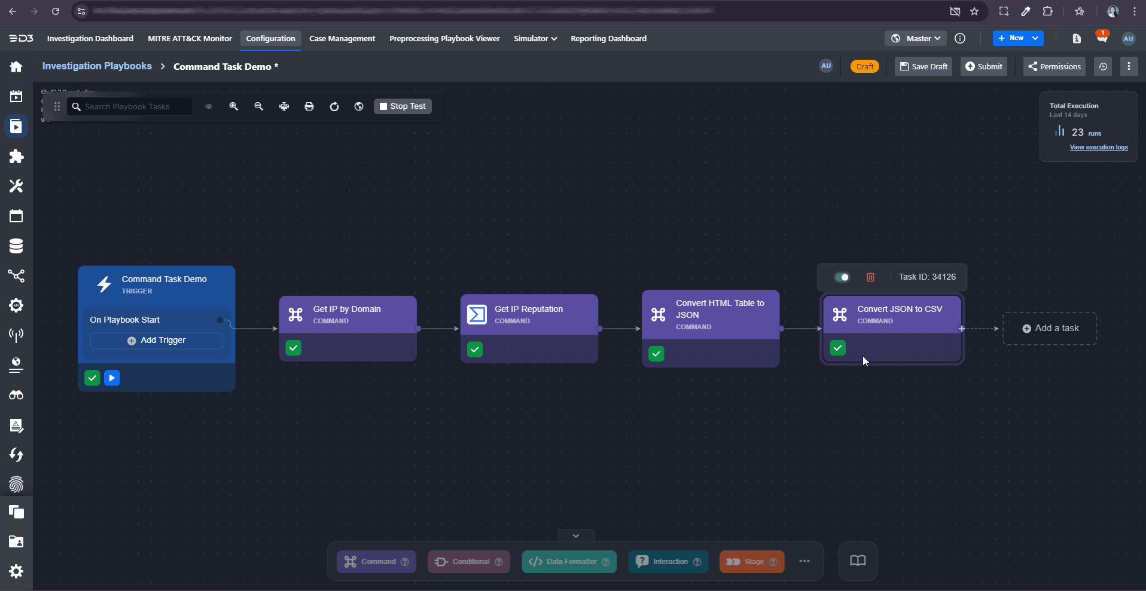The image size is (1146, 591).
Task: Click green checkmark on Get IP Reputation
Action: pos(475,350)
